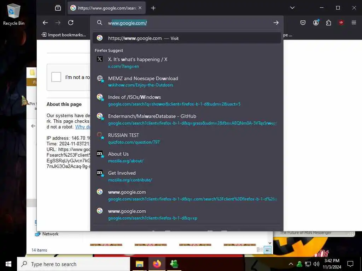Reload the page in Firefox
362x271 pixels.
[71, 23]
